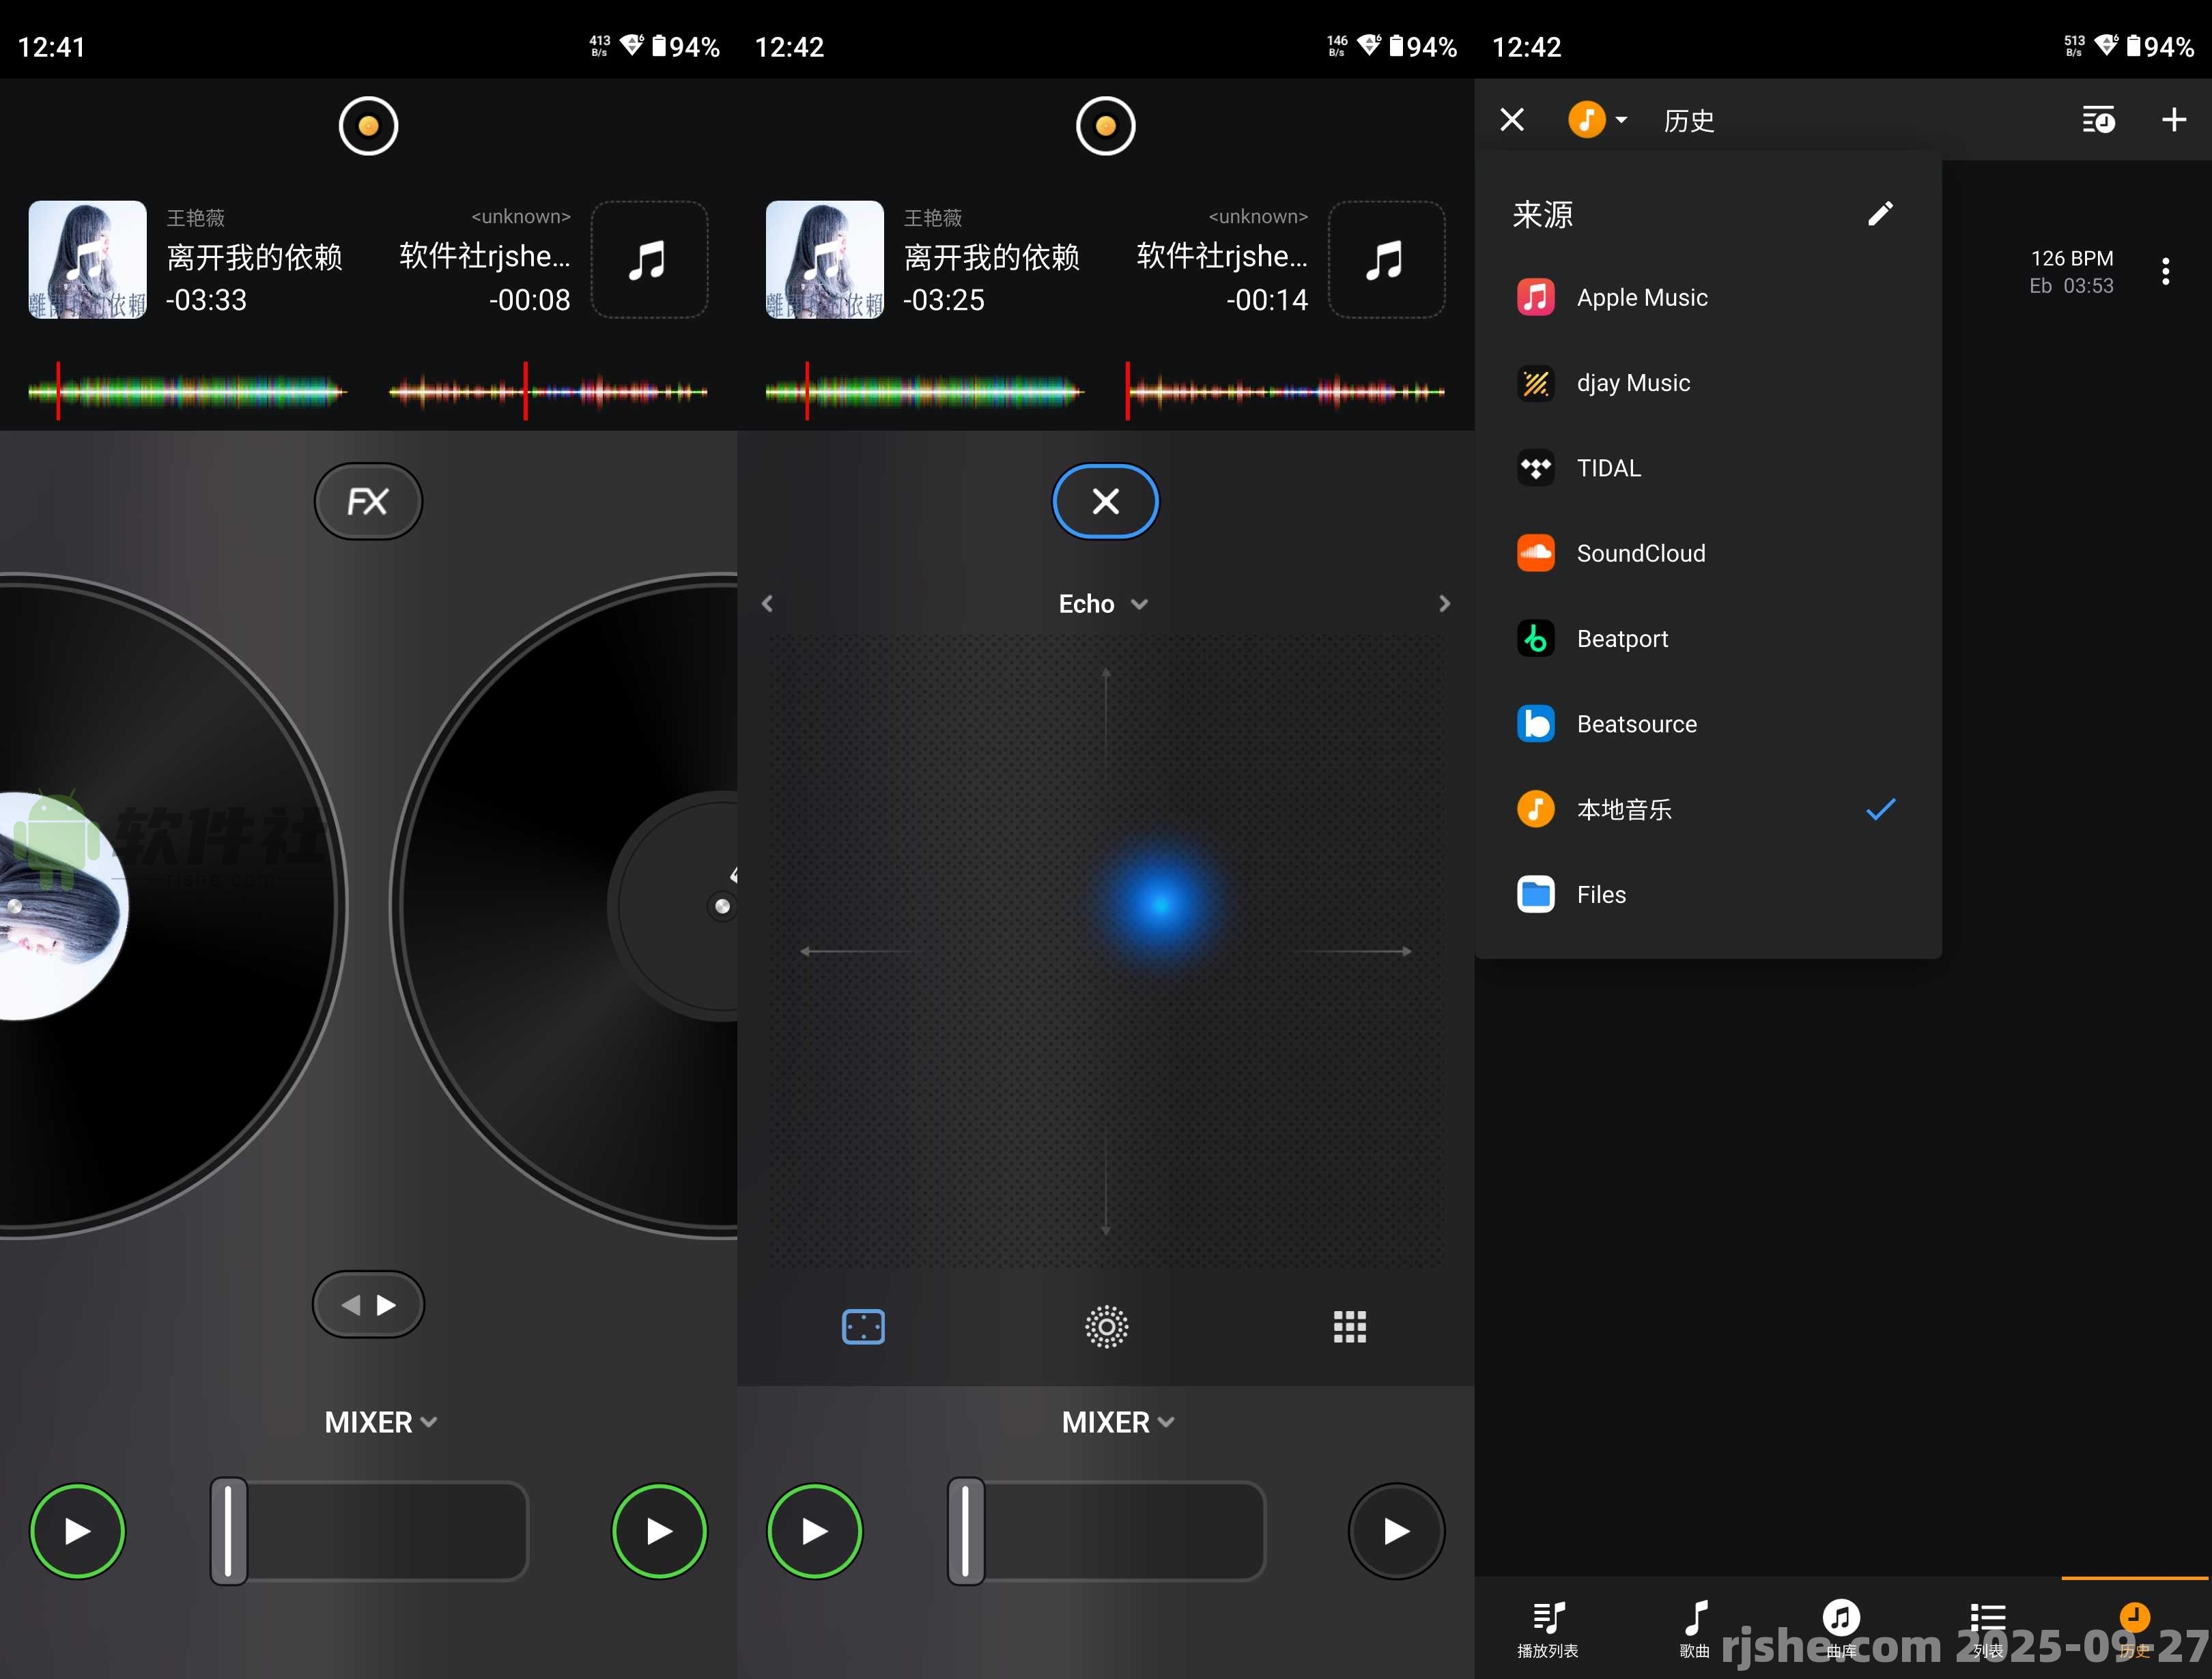Image resolution: width=2212 pixels, height=1679 pixels.
Task: Toggle the recording dot at the top
Action: 368,125
